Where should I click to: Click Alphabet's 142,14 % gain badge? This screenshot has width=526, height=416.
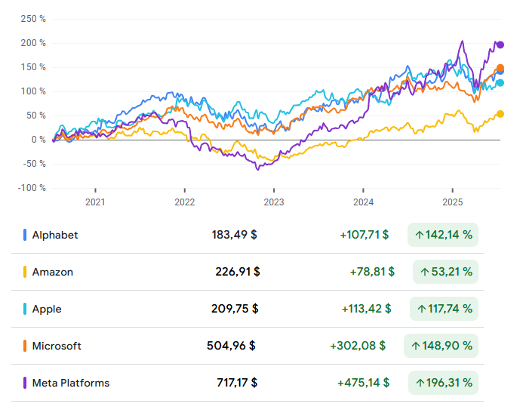443,235
